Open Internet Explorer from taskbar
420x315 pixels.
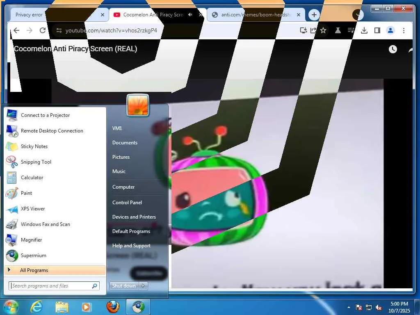(x=37, y=307)
